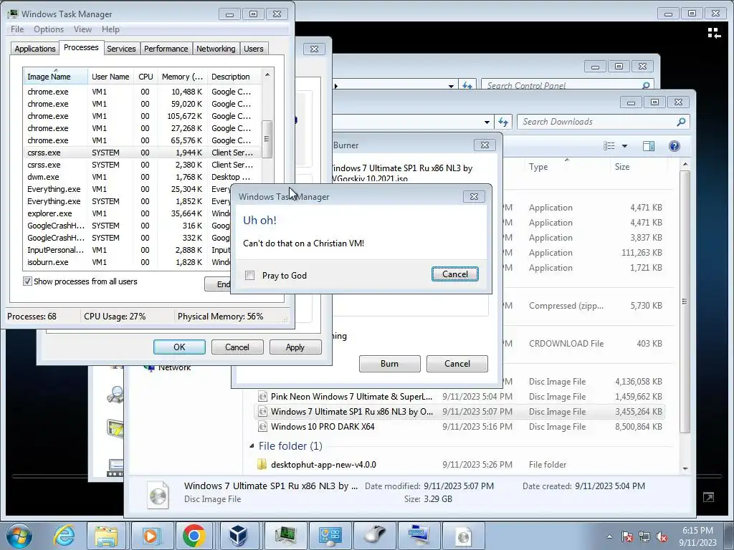Screen dimensions: 734x550
Task: Click Burn in Disc Image Burner
Action: coord(389,364)
